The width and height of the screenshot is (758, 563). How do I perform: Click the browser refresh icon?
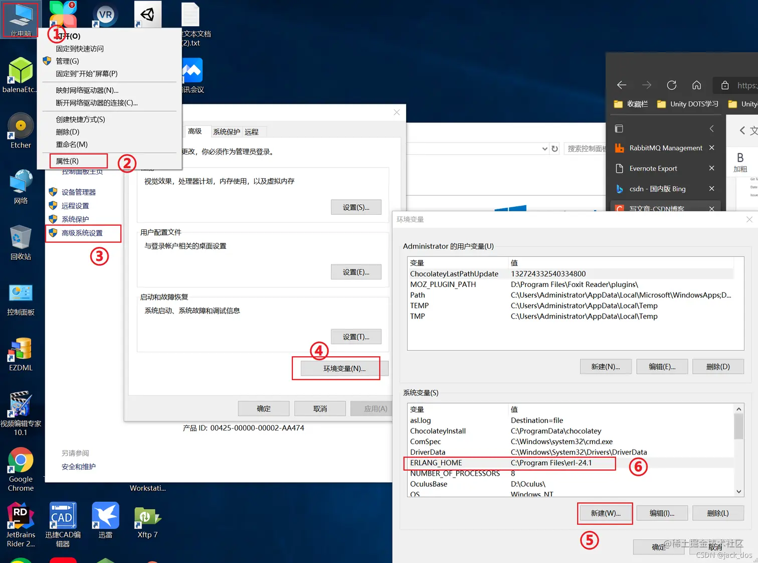(x=672, y=85)
